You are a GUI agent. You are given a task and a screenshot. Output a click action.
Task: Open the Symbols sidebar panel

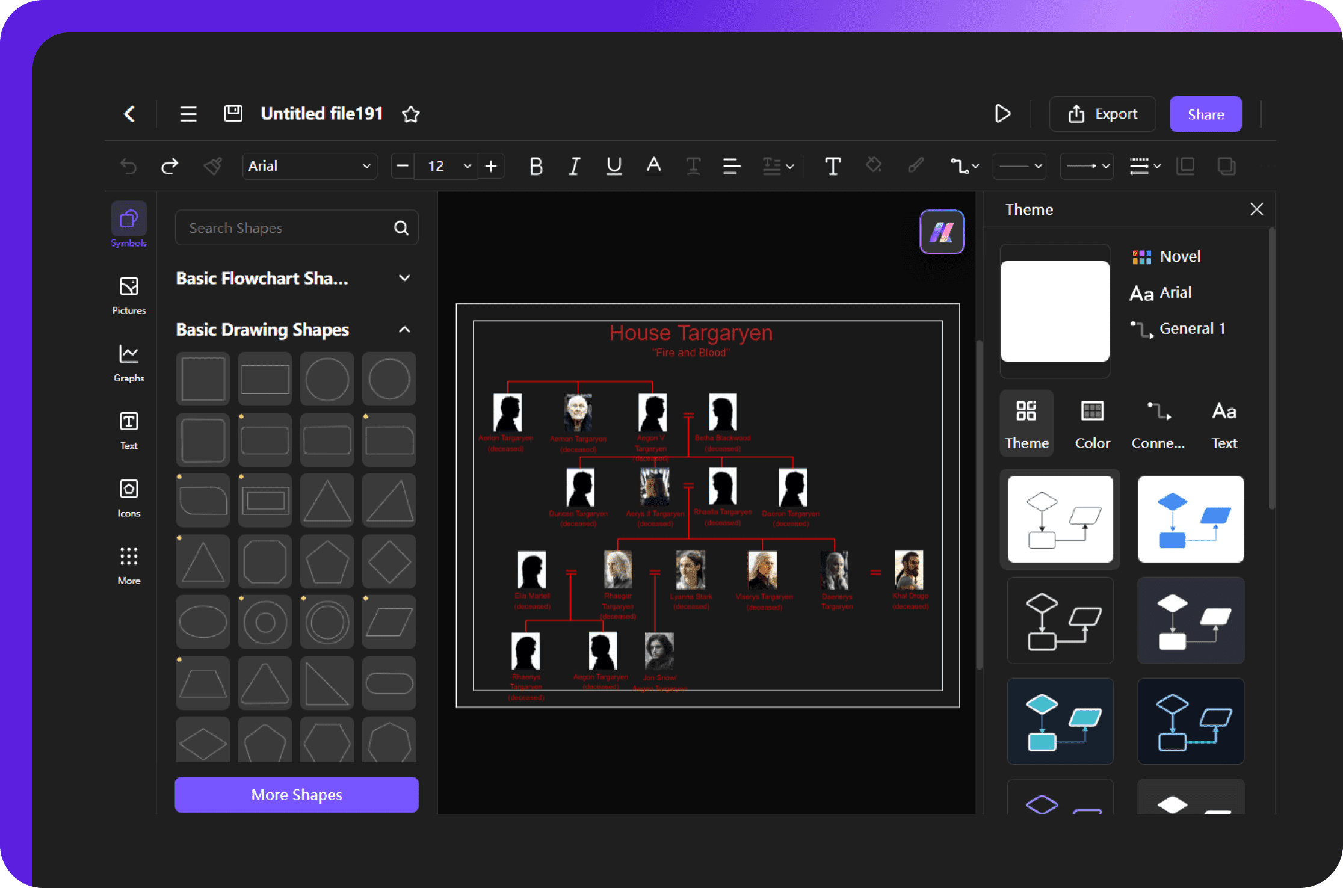[x=129, y=225]
